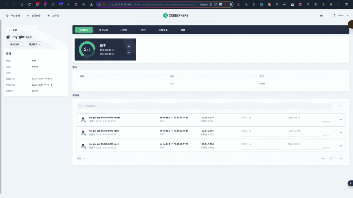This screenshot has width=353, height=198.
Task: Decrease replicas with minus button
Action: click(129, 52)
